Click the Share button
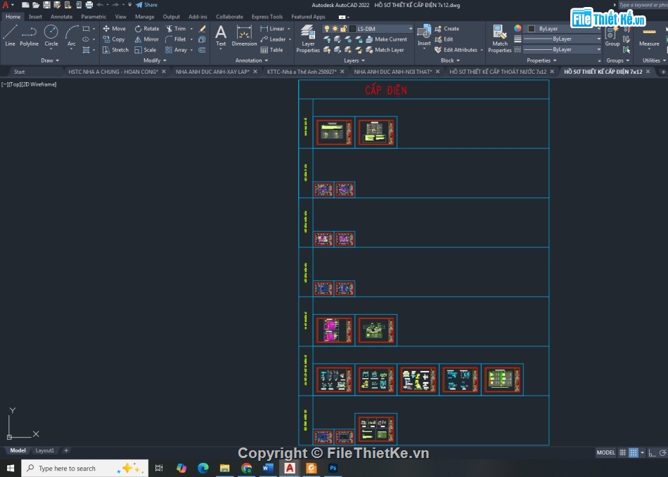This screenshot has height=477, width=668. pos(147,5)
